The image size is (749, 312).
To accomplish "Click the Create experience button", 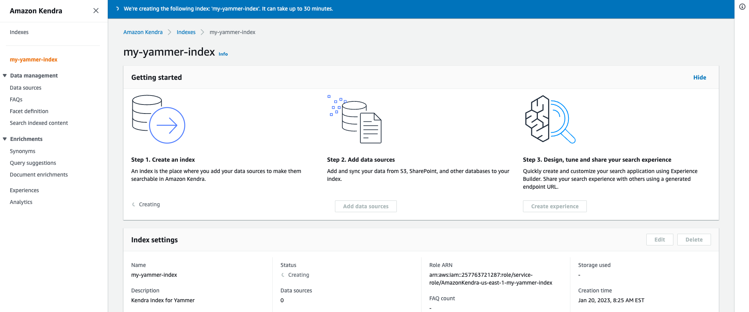I will tap(555, 206).
